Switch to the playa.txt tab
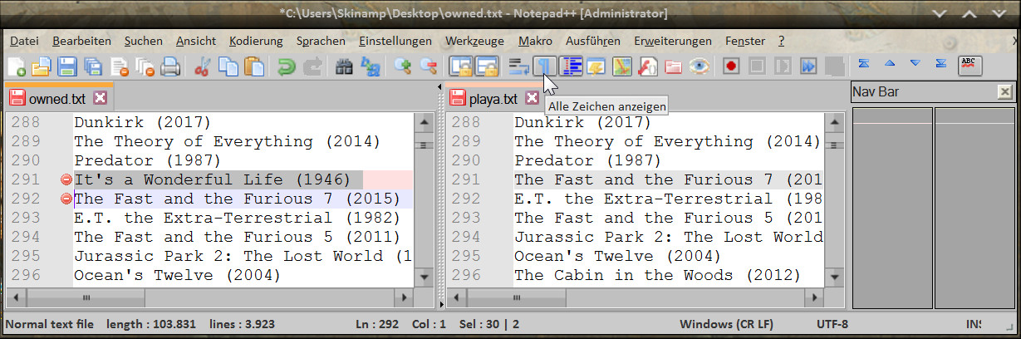The height and width of the screenshot is (339, 1021). point(493,98)
